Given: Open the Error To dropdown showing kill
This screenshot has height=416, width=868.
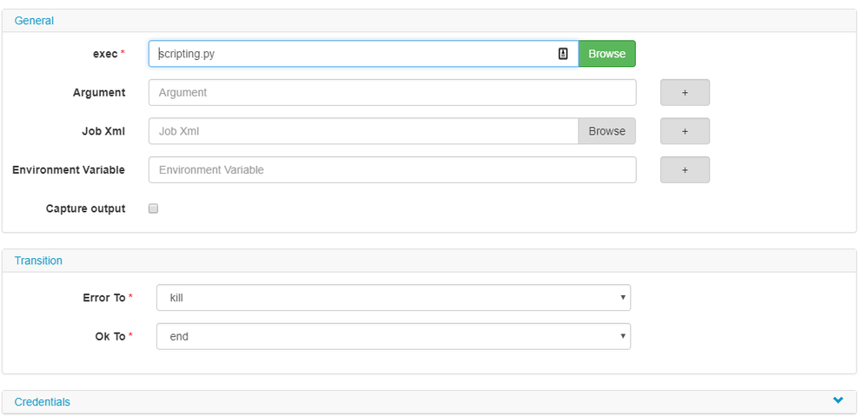Looking at the screenshot, I should pos(393,298).
